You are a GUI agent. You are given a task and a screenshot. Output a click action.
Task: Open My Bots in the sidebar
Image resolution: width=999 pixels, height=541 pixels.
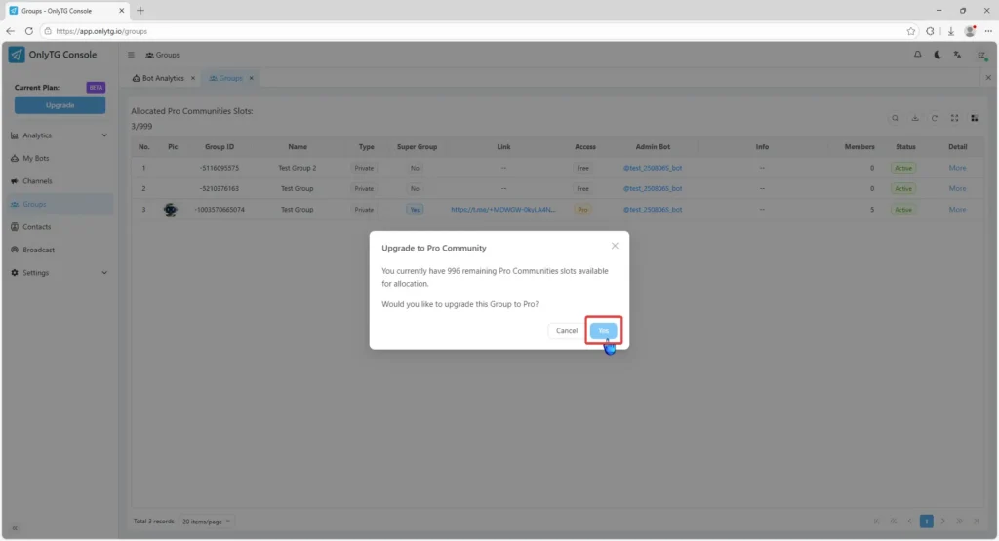(35, 158)
